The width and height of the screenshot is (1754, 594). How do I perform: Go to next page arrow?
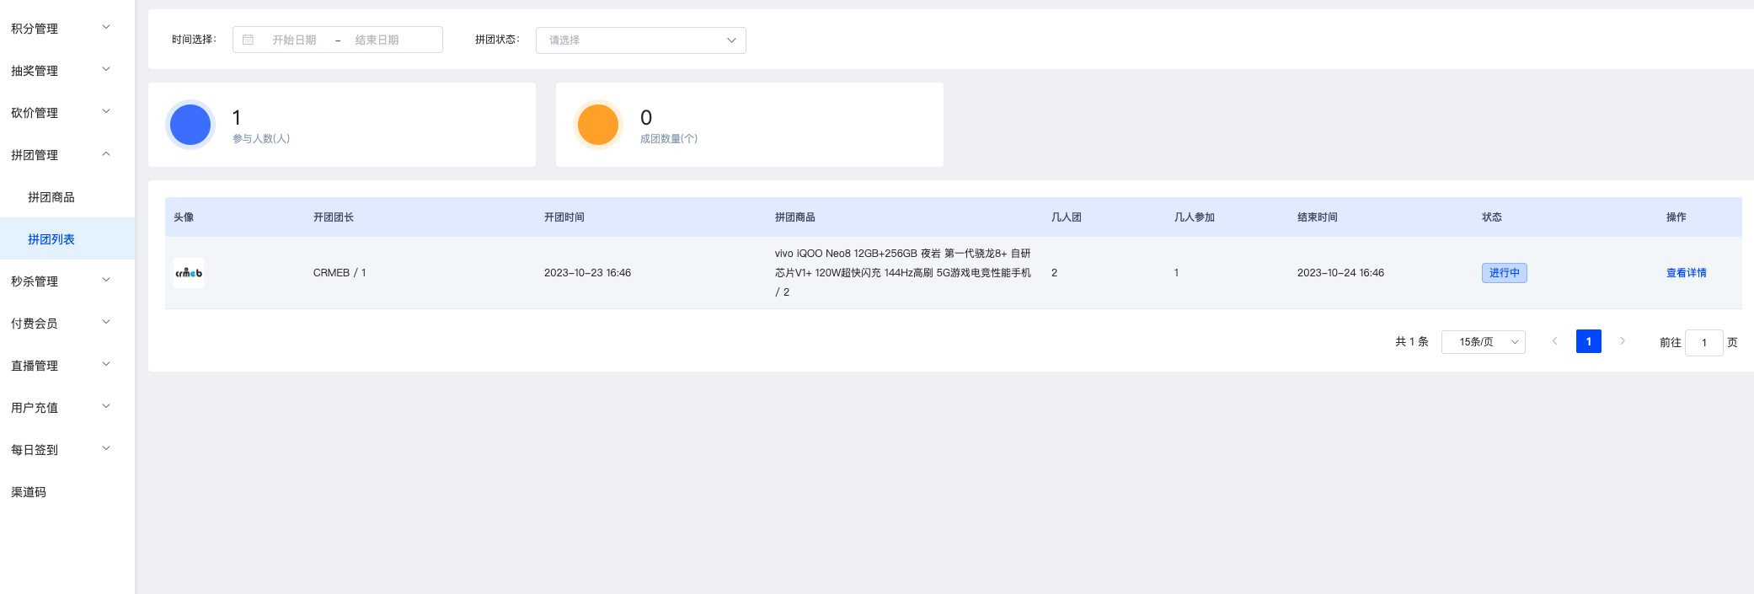click(x=1623, y=341)
